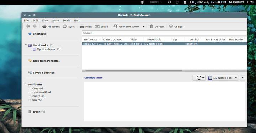Sync notes using the Sync button
The height and width of the screenshot is (133, 256).
click(69, 26)
